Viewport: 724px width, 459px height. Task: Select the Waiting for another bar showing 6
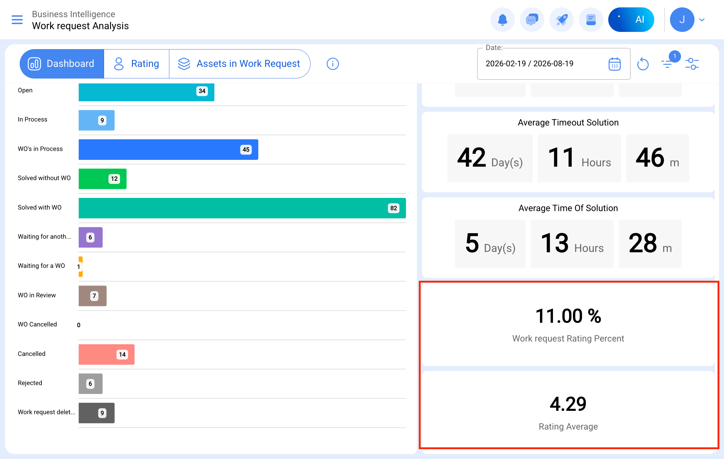[x=91, y=237]
